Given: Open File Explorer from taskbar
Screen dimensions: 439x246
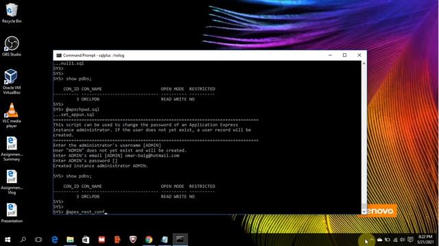Looking at the screenshot, I should click(x=70, y=240).
